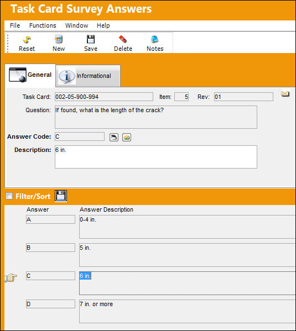Image resolution: width=296 pixels, height=331 pixels.
Task: Save the answer using the toolbar Save icon
Action: [x=91, y=44]
